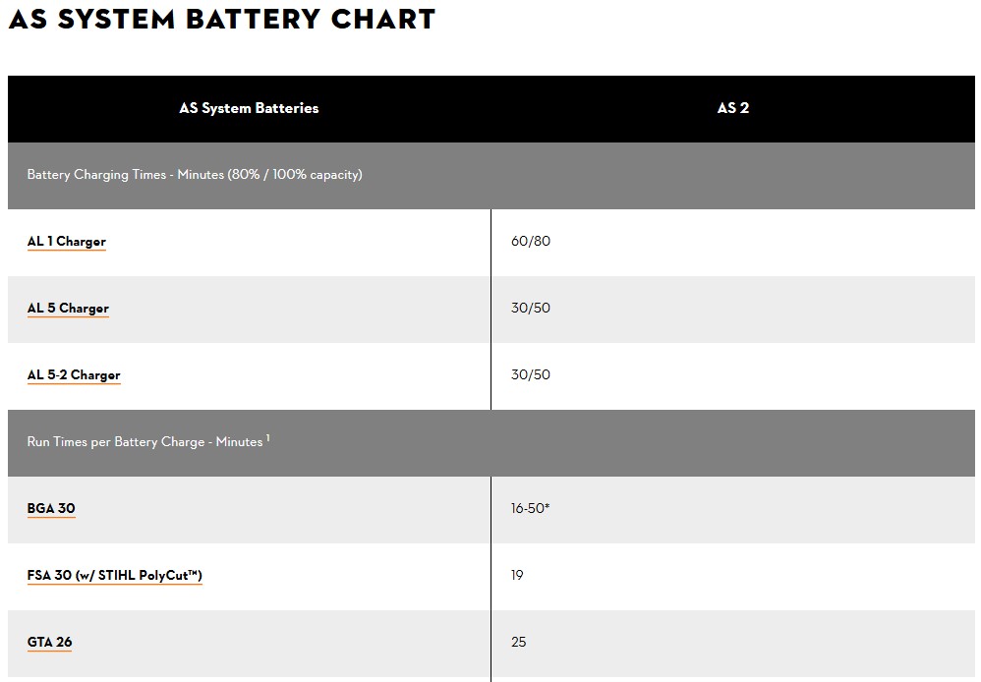Click the 60/80 charging time value

coord(531,242)
